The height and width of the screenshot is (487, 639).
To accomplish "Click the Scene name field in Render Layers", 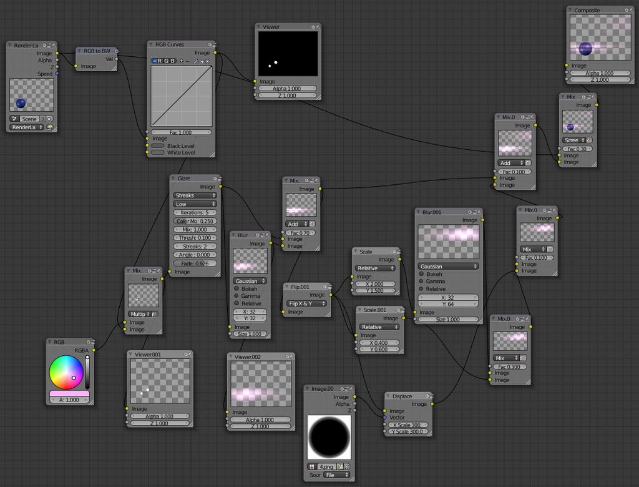I will coord(29,119).
